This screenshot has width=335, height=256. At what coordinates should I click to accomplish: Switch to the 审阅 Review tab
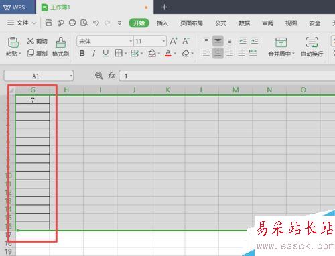267,23
